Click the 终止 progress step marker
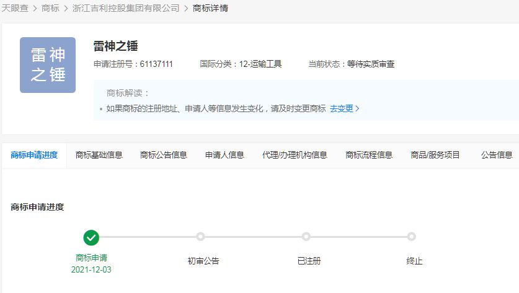Viewport: 519px width, 293px height. coord(412,237)
